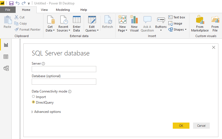
Task: Expand the Edit Queries dropdown arrow
Action: click(x=98, y=30)
